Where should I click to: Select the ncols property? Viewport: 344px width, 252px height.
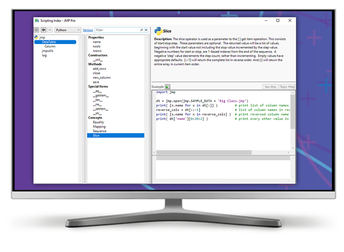point(96,46)
